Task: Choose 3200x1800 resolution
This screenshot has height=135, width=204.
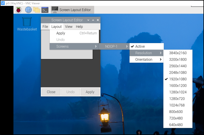Action: click(178, 60)
